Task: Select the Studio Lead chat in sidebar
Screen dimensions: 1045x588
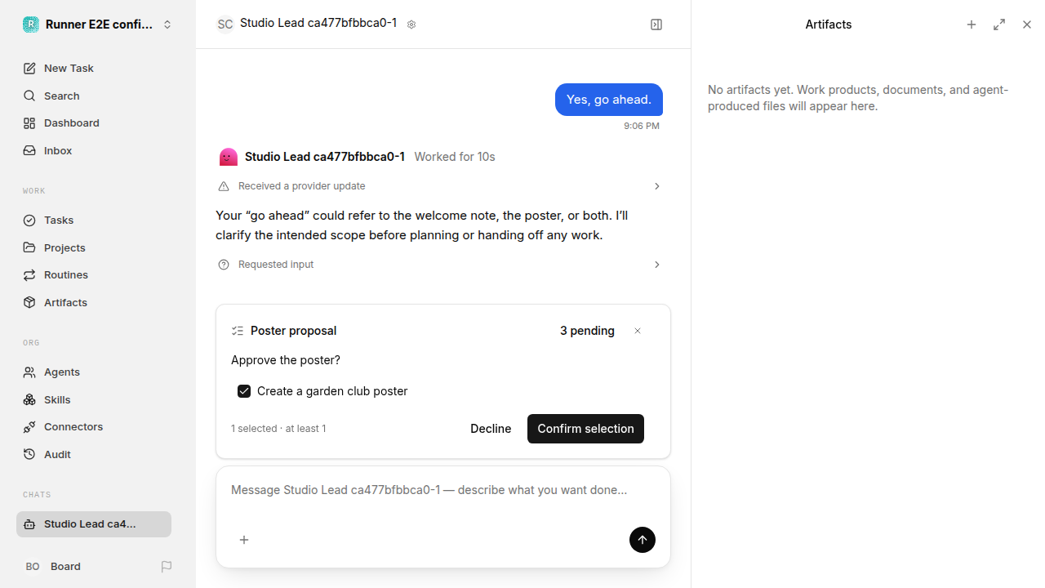Action: (x=94, y=524)
